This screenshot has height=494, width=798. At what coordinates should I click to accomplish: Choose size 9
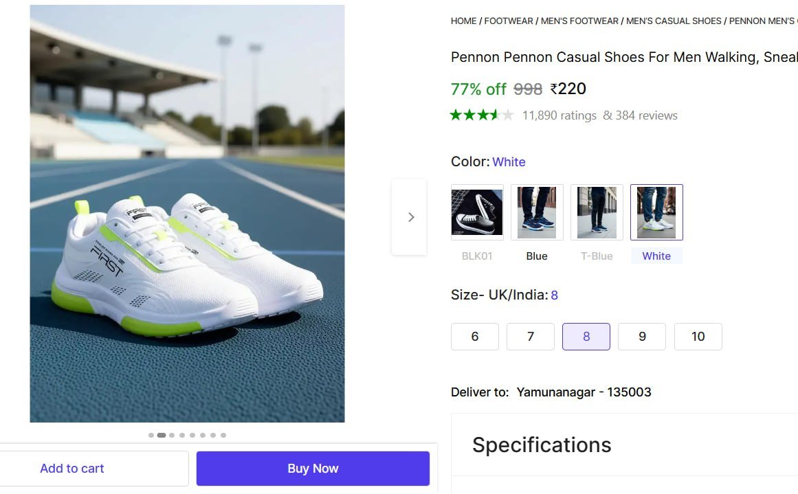[642, 337]
